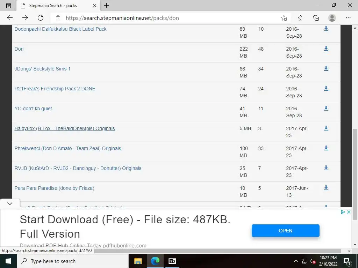Close the Stepmania Search tab
Screen dimensions: 358x268
point(94,6)
